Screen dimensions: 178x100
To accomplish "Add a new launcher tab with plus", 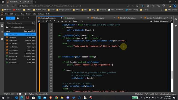I will [x=171, y=18].
